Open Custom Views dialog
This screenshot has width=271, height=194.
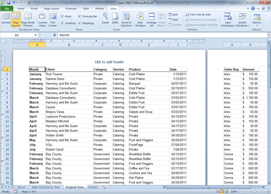(x=42, y=20)
